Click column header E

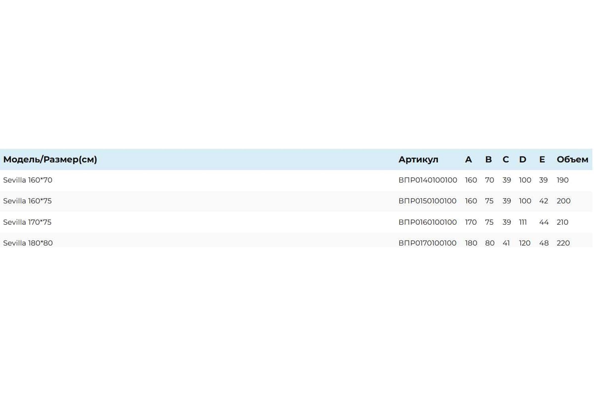[542, 159]
